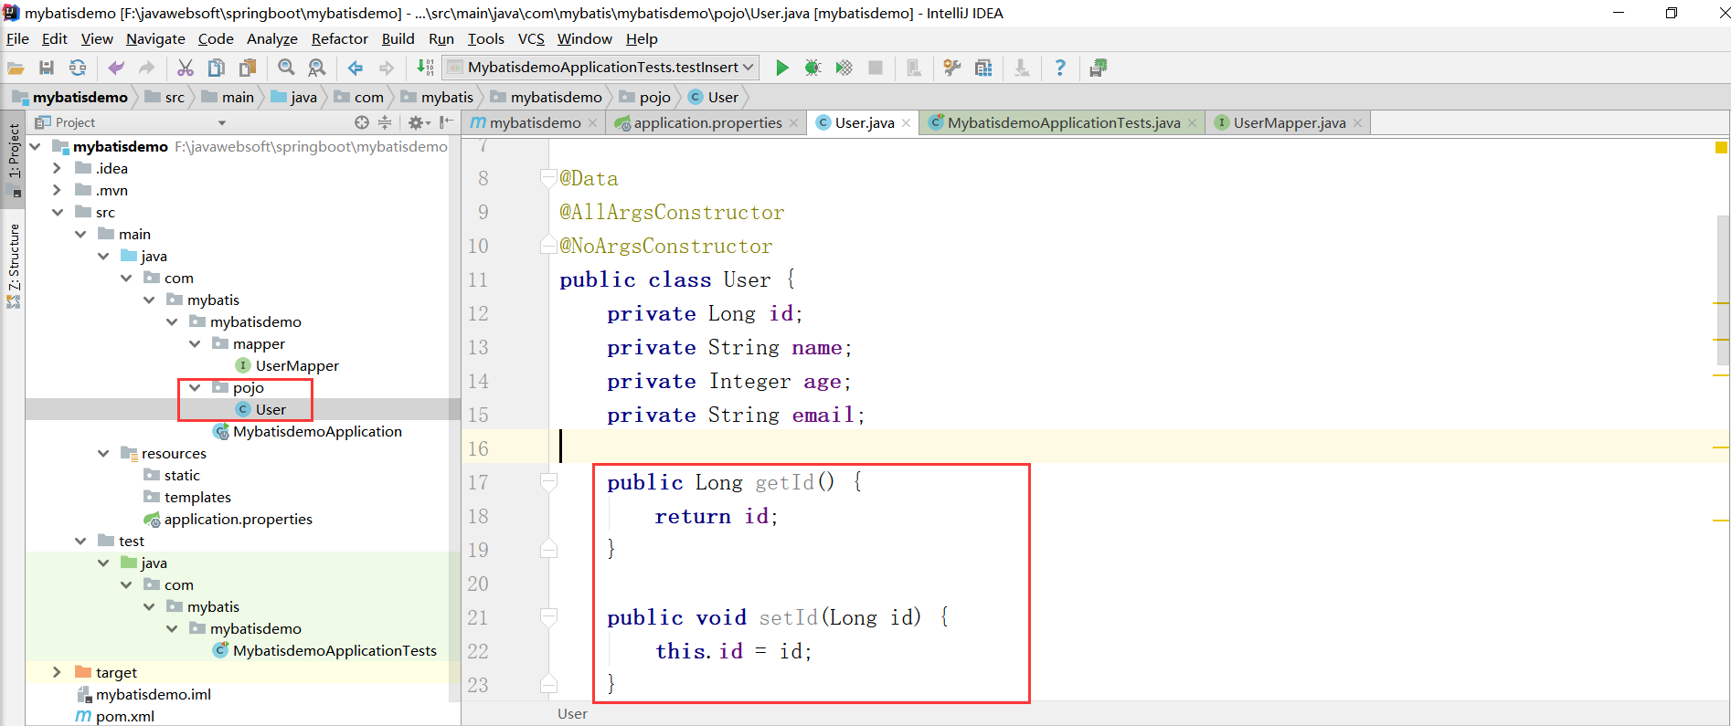Screen dimensions: 1731x726
Task: Navigate Forward with the right arrow icon
Action: 387,68
